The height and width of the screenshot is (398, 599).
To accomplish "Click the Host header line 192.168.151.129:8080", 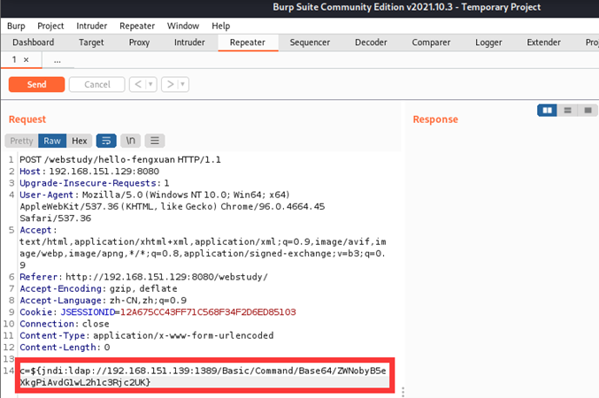I will pyautogui.click(x=89, y=171).
